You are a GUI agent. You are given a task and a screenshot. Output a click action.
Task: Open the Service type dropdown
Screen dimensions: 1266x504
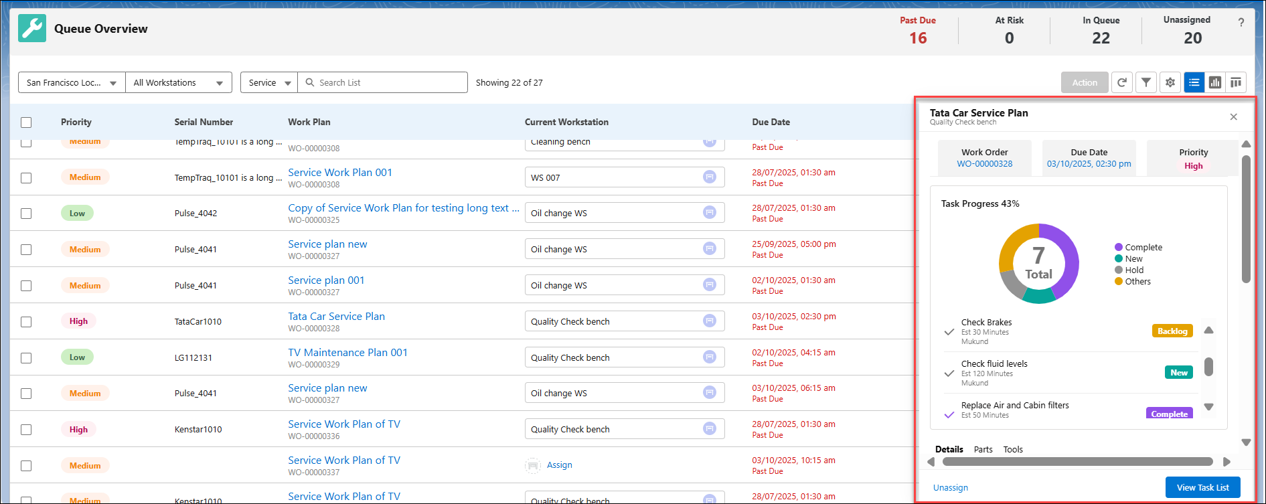(269, 82)
